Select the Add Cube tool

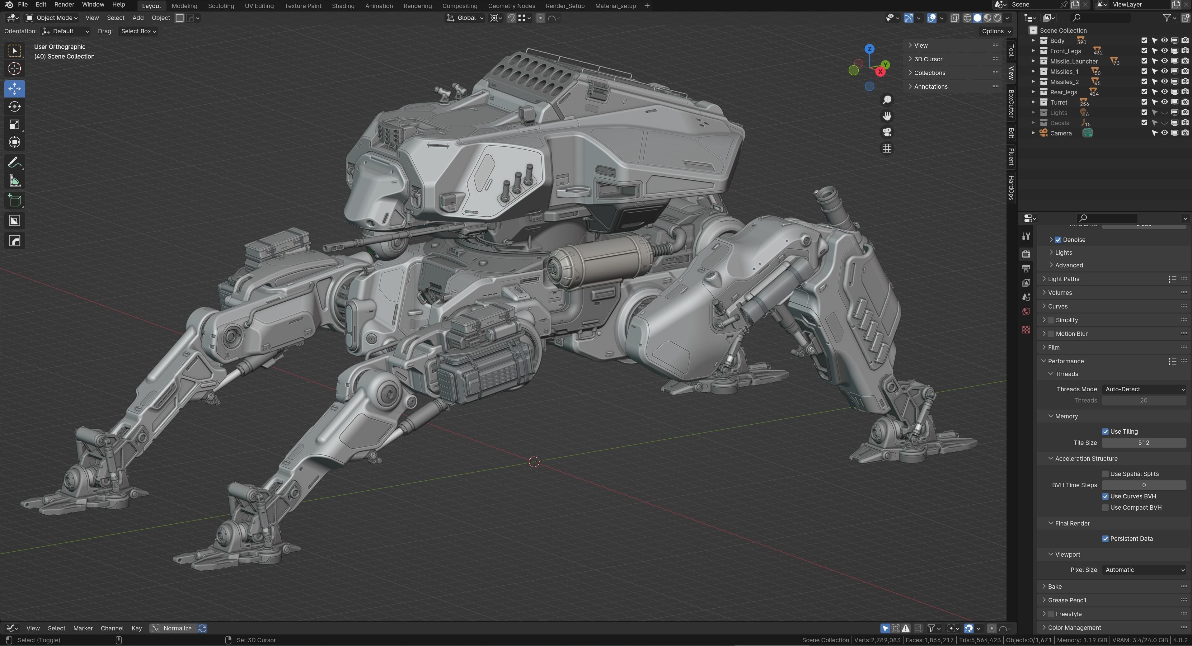tap(14, 201)
